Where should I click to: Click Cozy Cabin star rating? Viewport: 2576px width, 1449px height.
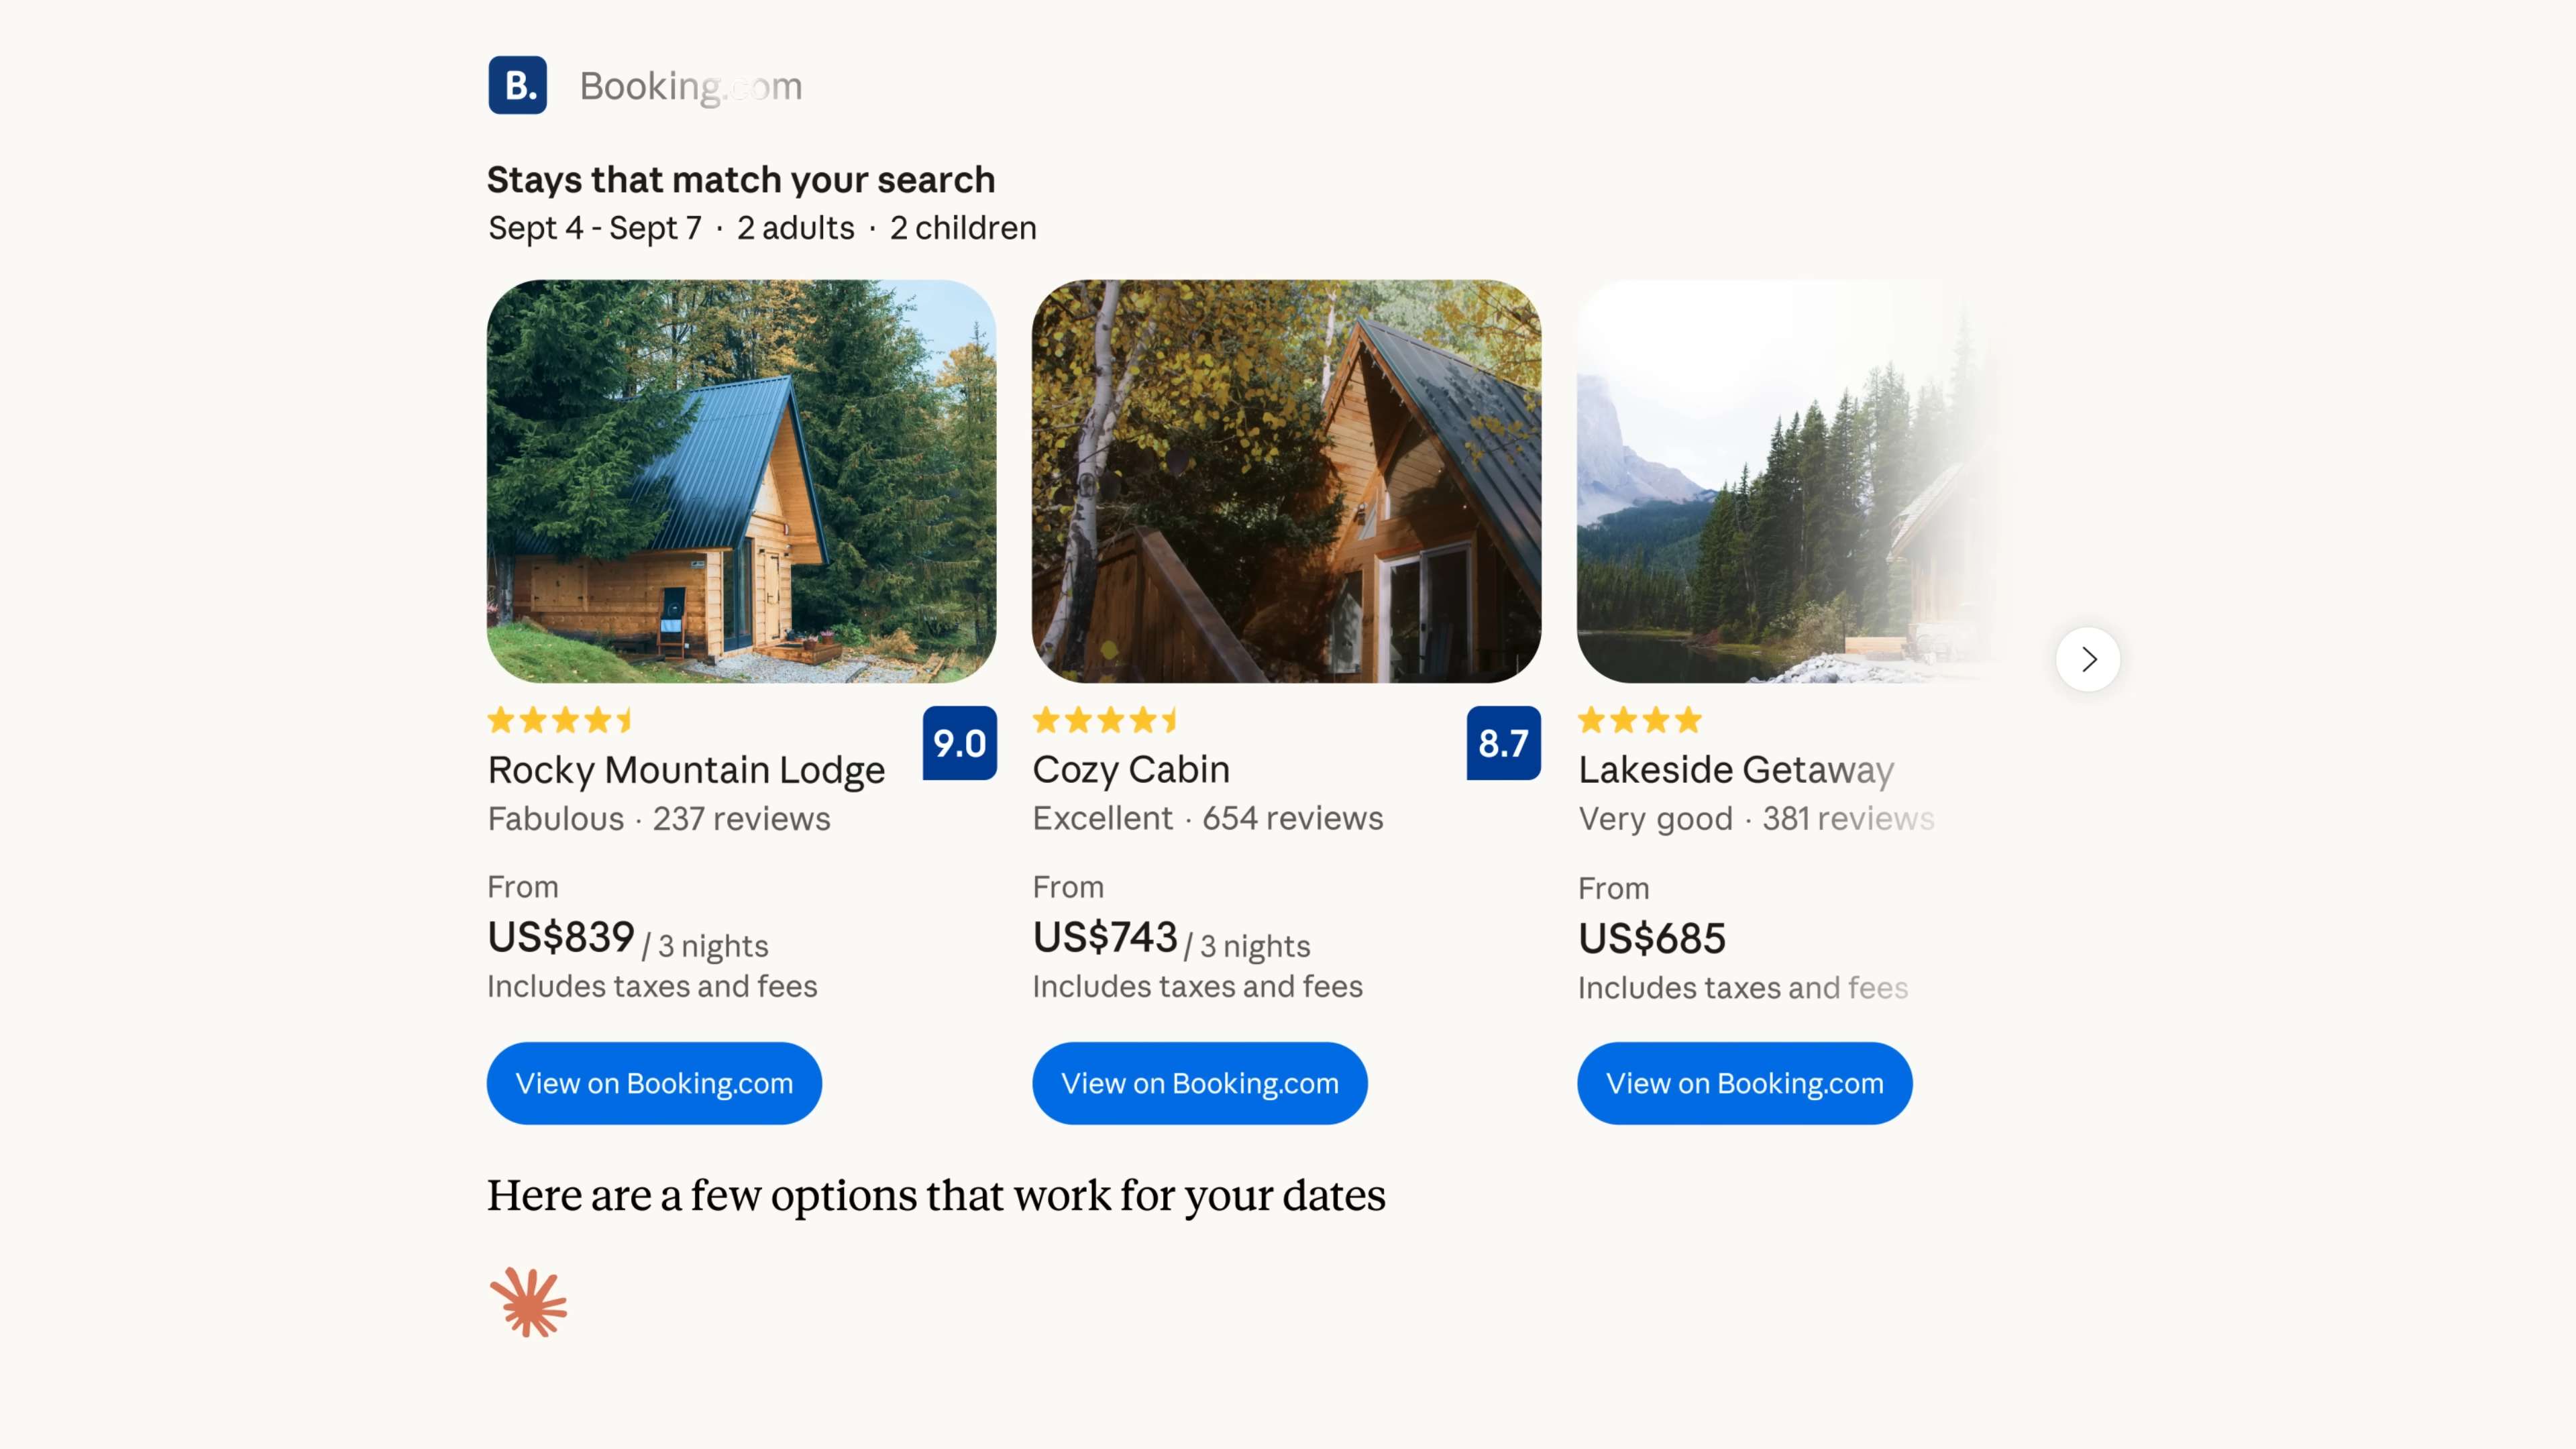[x=1105, y=720]
